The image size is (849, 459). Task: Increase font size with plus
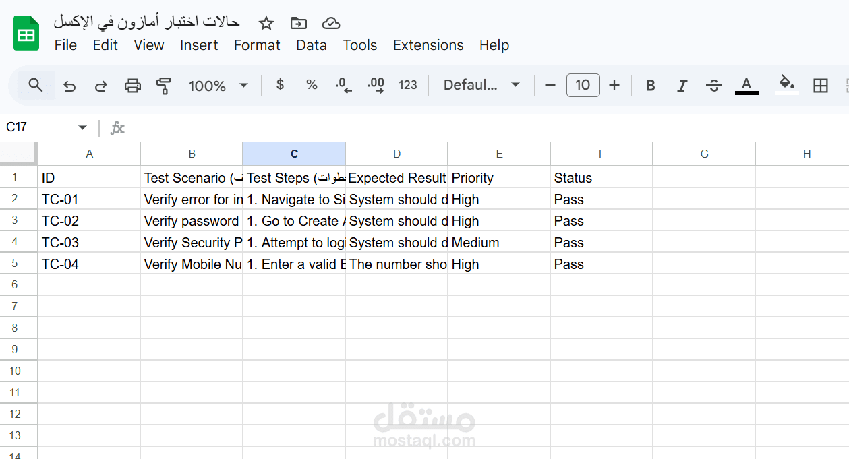coord(614,85)
